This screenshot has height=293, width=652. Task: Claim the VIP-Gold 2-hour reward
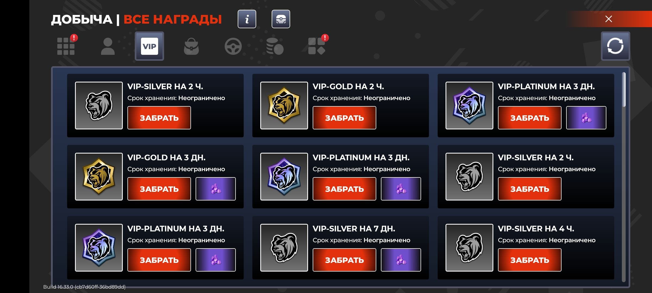pos(344,118)
